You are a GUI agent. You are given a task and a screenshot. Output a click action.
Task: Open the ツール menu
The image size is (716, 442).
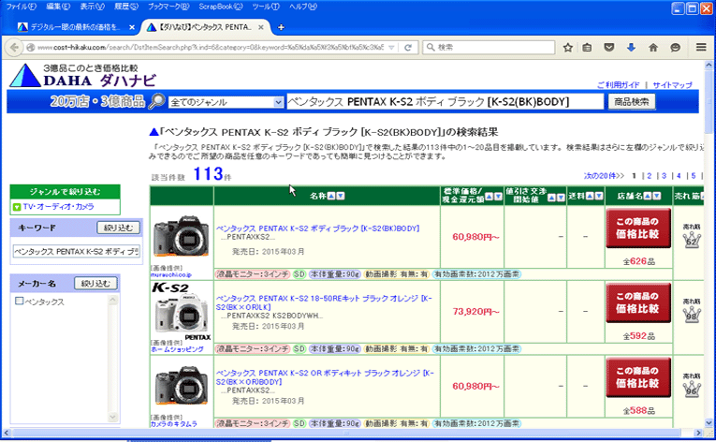coord(265,7)
